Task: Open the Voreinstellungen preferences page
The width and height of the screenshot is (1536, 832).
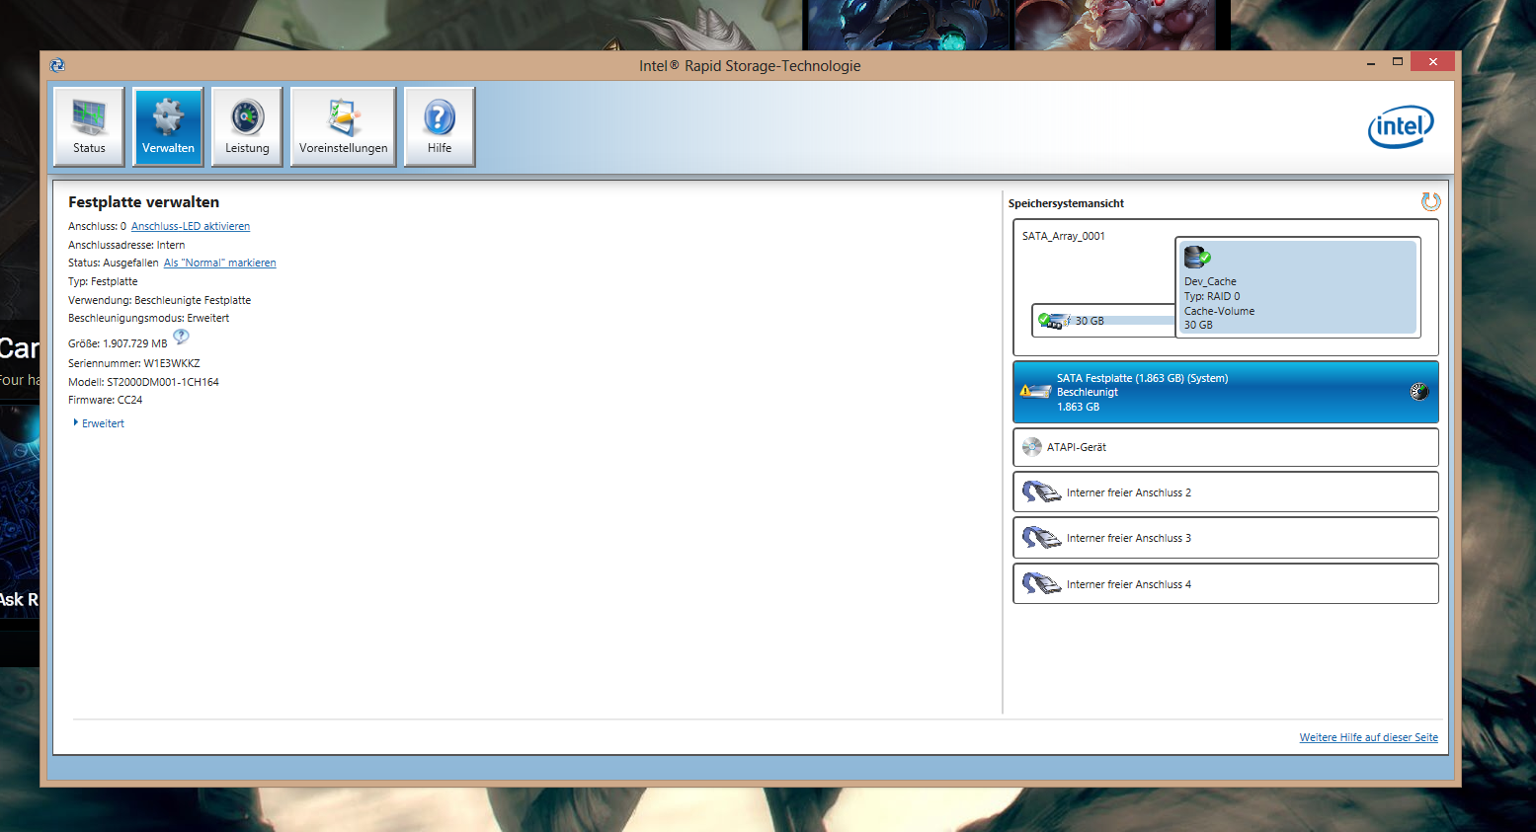Action: (343, 126)
